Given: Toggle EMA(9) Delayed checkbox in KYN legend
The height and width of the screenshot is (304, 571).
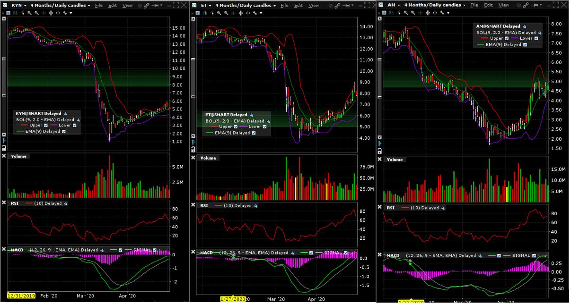Looking at the screenshot, I should [64, 132].
